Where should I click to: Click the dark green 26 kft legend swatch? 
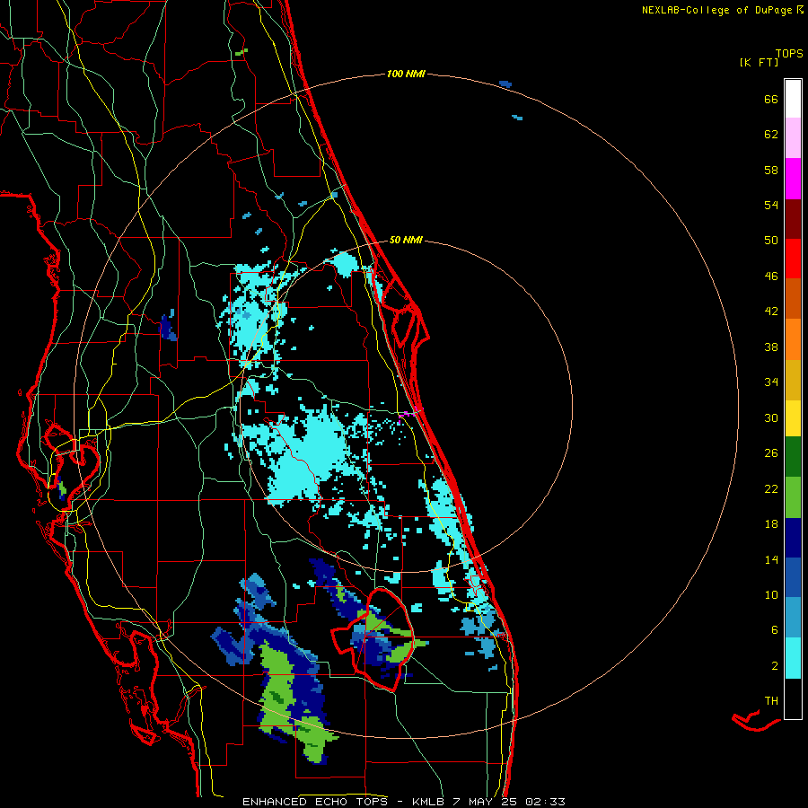[x=793, y=457]
